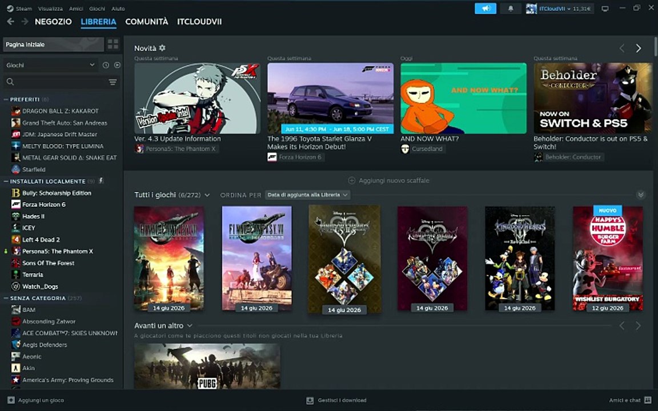The height and width of the screenshot is (411, 658).
Task: Open the Giochi menu in the top bar
Action: 97,9
